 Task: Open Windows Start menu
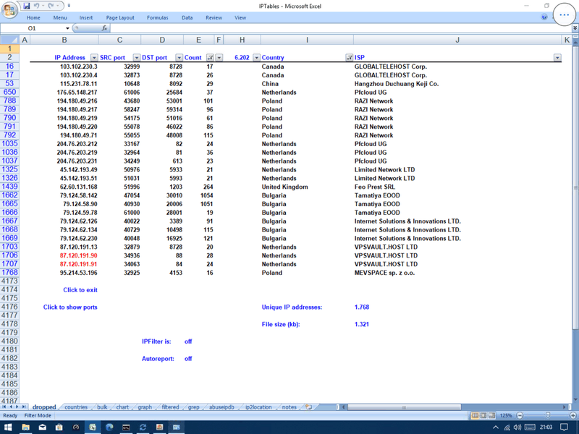8,427
